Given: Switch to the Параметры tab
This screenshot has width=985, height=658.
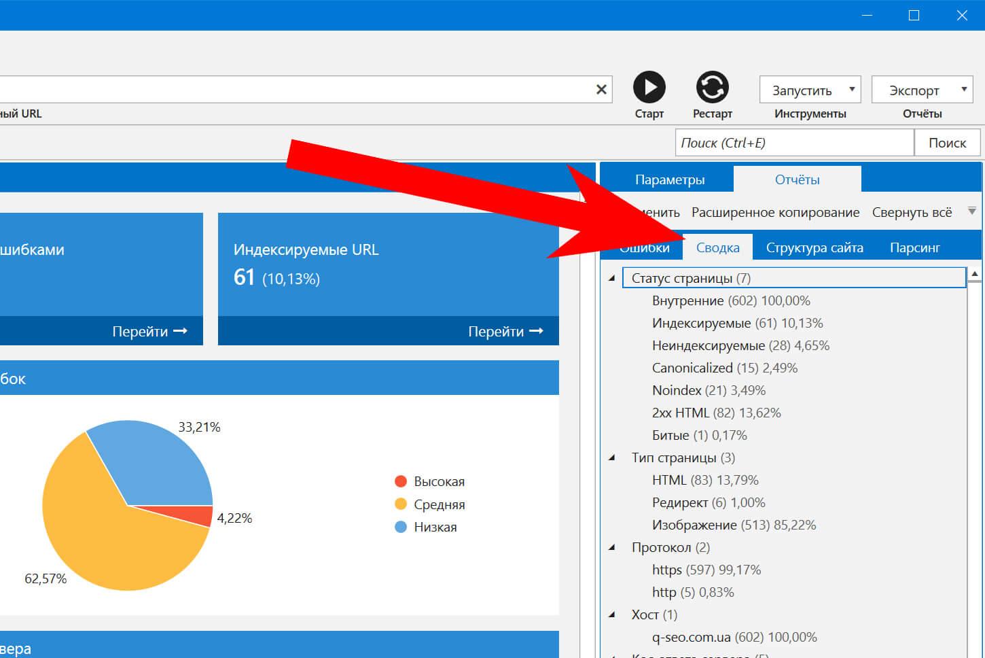Looking at the screenshot, I should [x=669, y=179].
